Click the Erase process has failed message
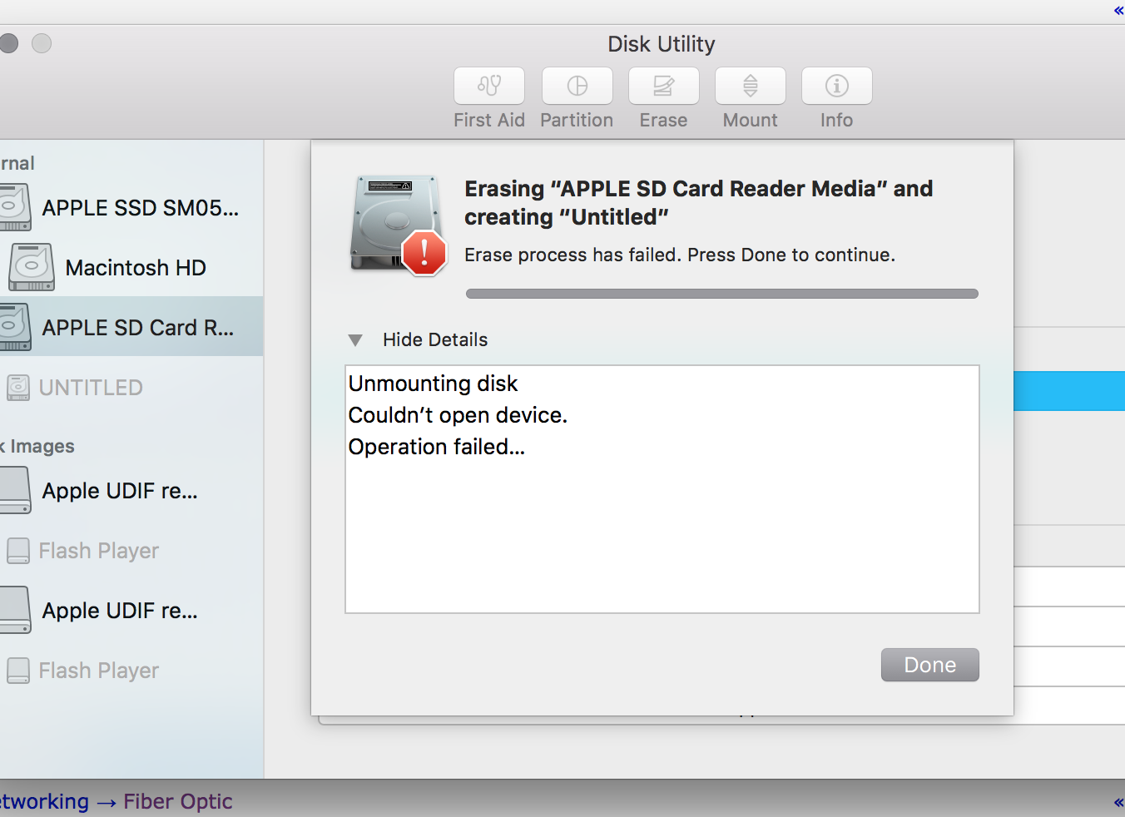 coord(680,255)
